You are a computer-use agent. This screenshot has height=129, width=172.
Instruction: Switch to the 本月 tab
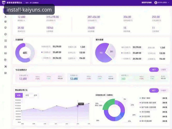point(27,95)
